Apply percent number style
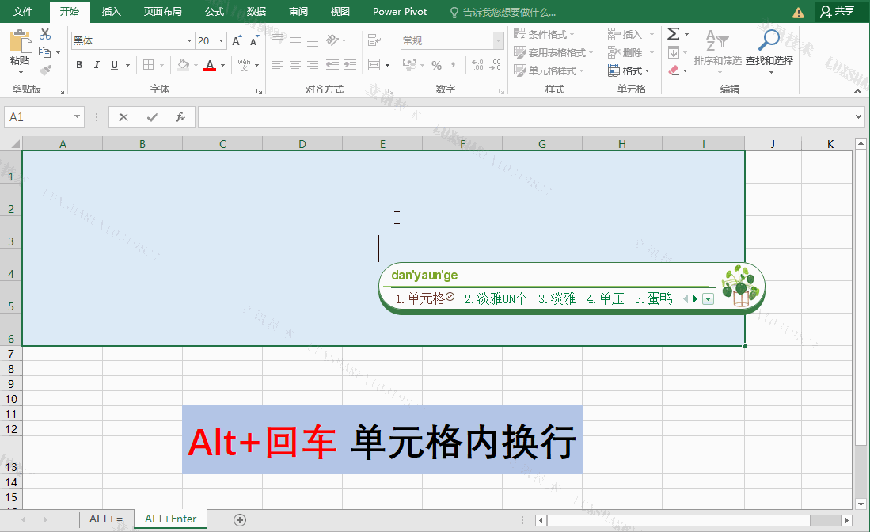Screen dimensions: 870x532 tap(436, 66)
